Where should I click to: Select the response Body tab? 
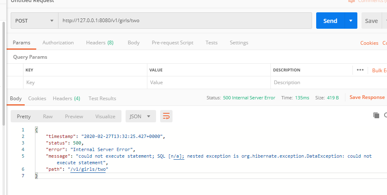pyautogui.click(x=16, y=98)
